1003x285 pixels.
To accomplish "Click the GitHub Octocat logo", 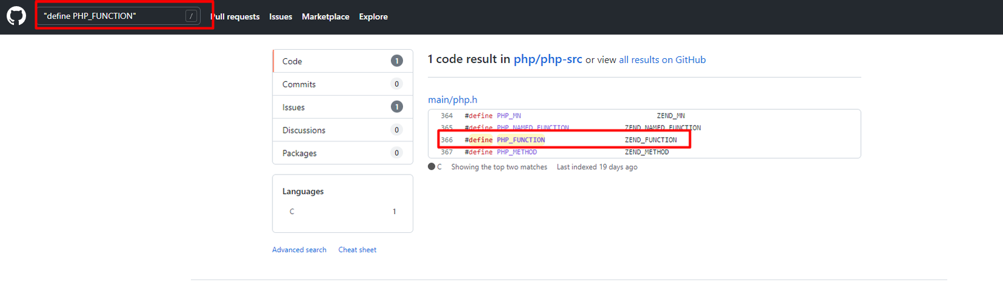I will 16,16.
